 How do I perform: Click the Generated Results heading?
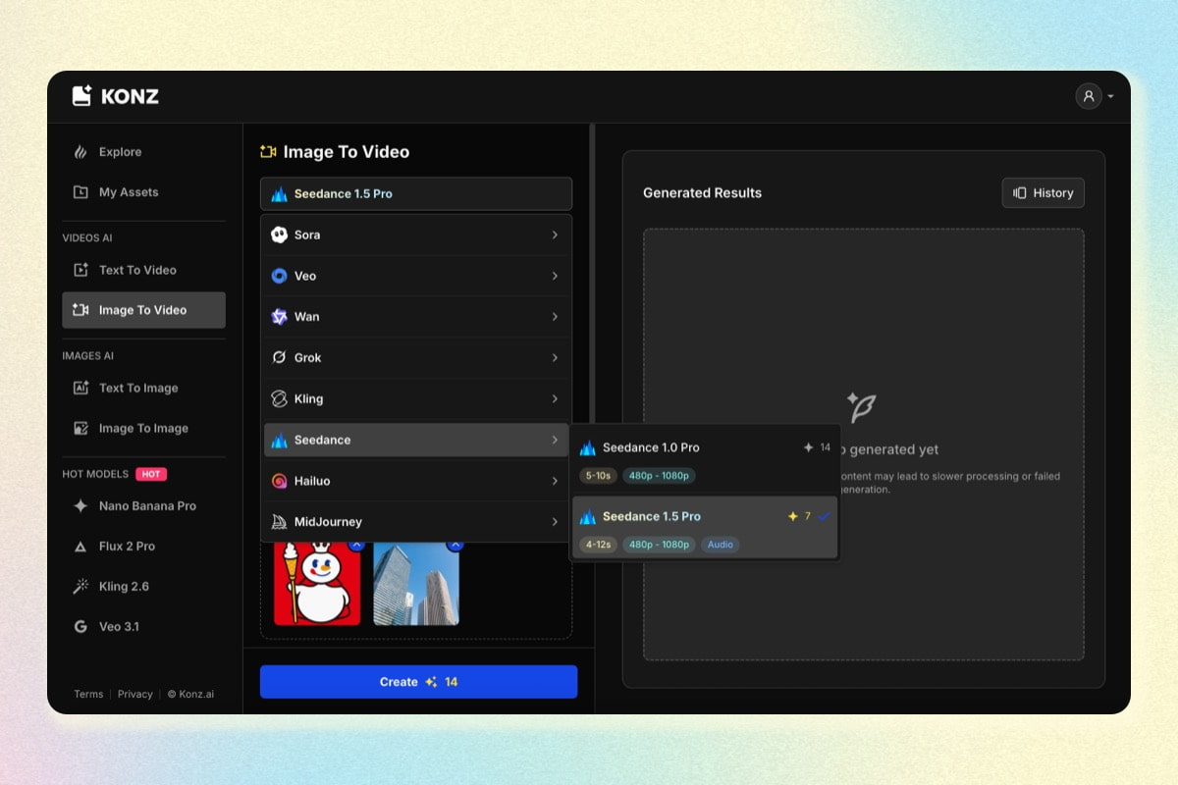tap(702, 193)
